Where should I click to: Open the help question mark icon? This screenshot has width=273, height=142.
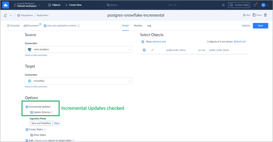point(255,5)
